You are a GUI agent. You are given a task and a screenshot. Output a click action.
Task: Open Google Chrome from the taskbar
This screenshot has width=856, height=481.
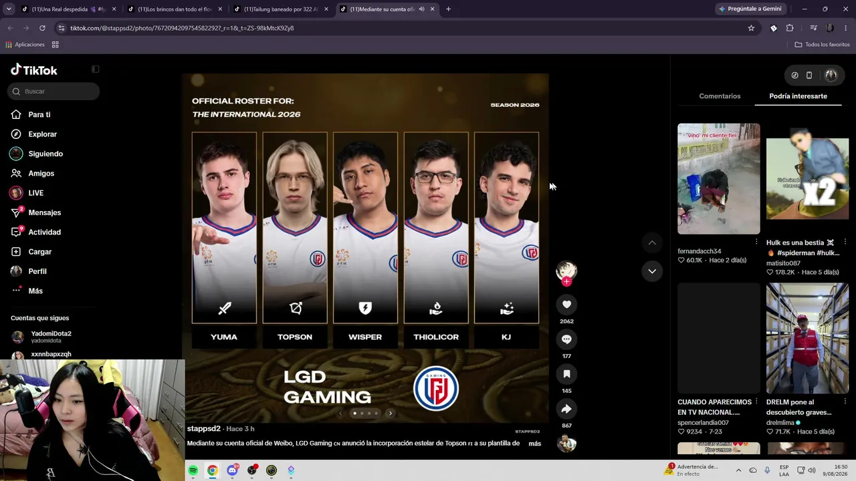[212, 470]
